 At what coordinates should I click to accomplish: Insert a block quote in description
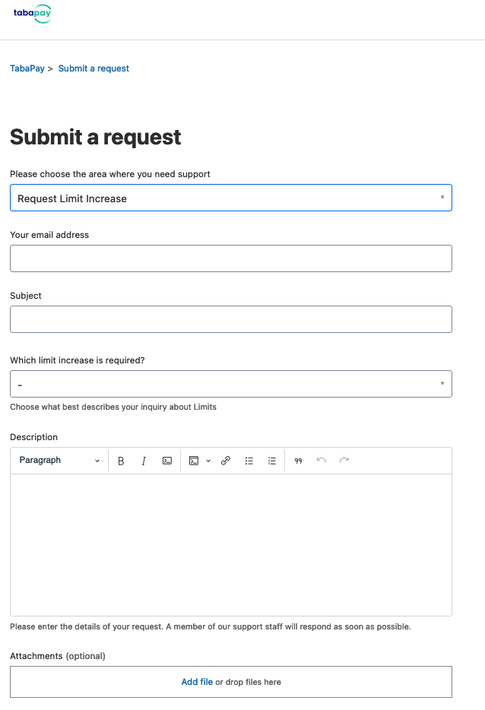(298, 461)
